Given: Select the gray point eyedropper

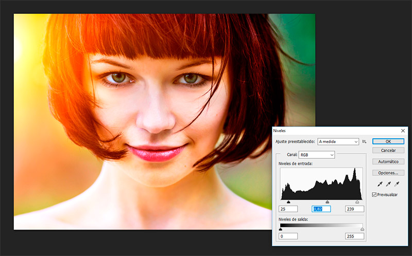Looking at the screenshot, I should point(388,184).
